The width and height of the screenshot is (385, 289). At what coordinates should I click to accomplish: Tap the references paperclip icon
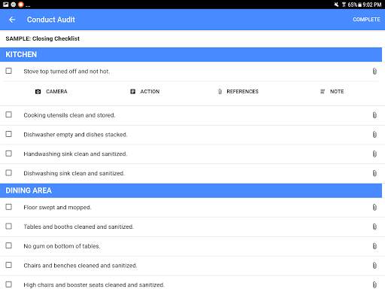[x=220, y=92]
